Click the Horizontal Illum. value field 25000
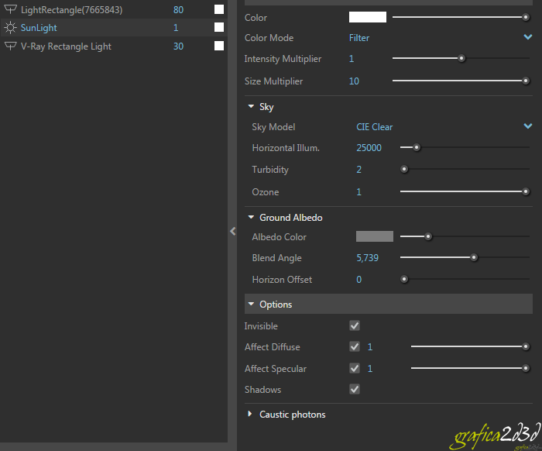Viewport: 542px width, 451px height. tap(369, 147)
